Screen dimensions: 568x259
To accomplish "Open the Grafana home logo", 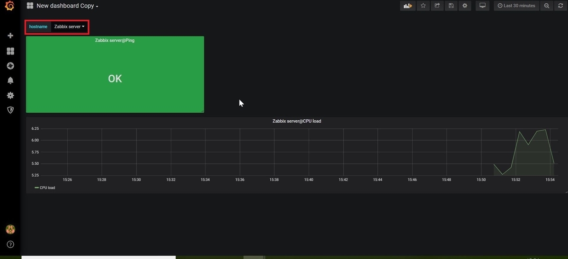I will point(9,6).
